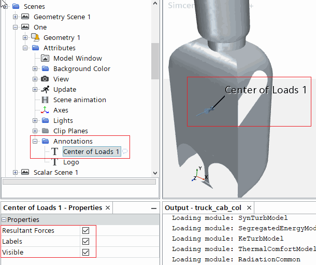
Task: Select the Center of Loads 1 tree item
Action: coord(92,151)
